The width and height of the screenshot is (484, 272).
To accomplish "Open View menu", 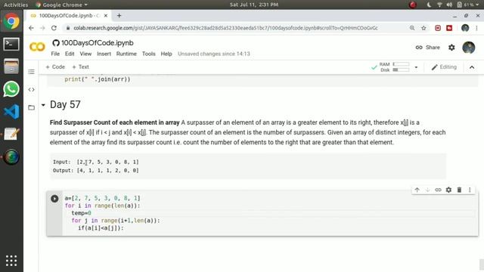I will 85,54.
